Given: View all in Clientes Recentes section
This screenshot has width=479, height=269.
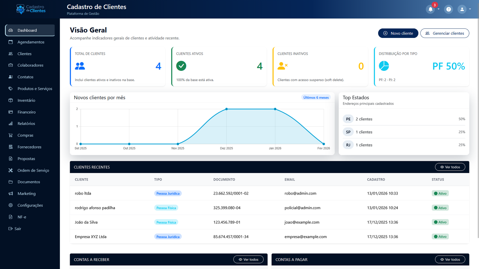Looking at the screenshot, I should (450, 167).
